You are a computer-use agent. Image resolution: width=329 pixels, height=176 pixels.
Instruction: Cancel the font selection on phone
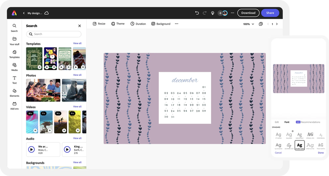(x=278, y=153)
